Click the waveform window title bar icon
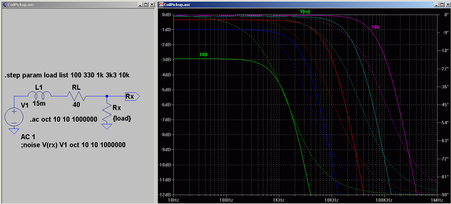 [x=161, y=4]
